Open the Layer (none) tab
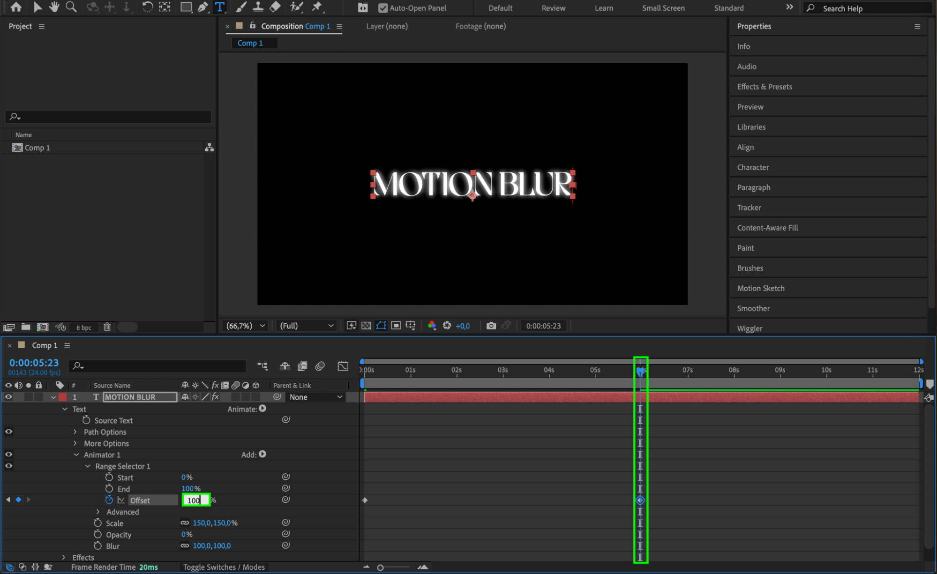Viewport: 937px width, 574px height. (387, 26)
